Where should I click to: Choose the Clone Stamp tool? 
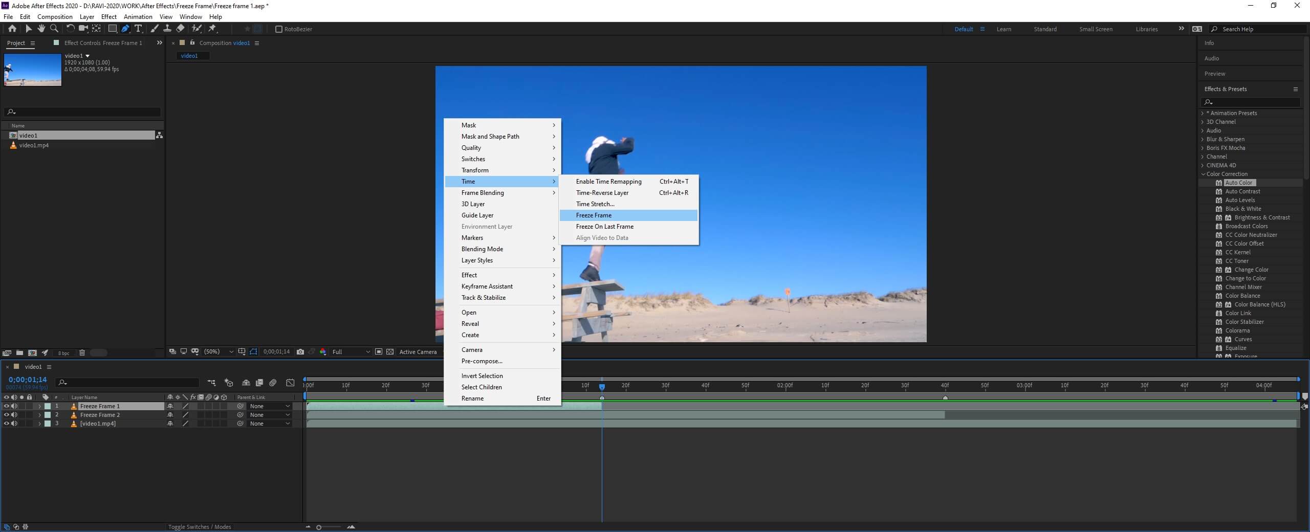pyautogui.click(x=167, y=29)
